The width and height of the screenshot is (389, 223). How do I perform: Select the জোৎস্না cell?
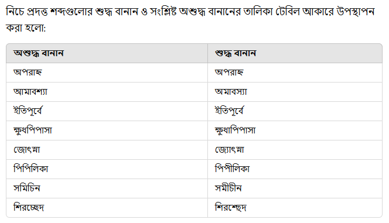107,150
